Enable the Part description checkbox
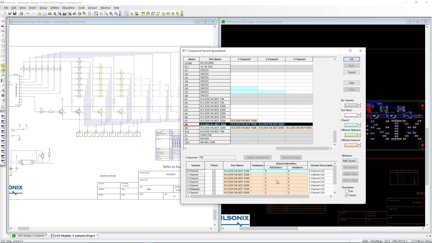 [x=347, y=191]
